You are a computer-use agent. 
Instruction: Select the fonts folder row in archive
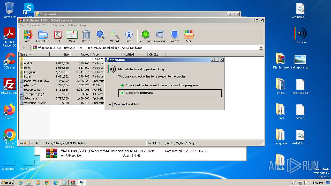(x=62, y=68)
